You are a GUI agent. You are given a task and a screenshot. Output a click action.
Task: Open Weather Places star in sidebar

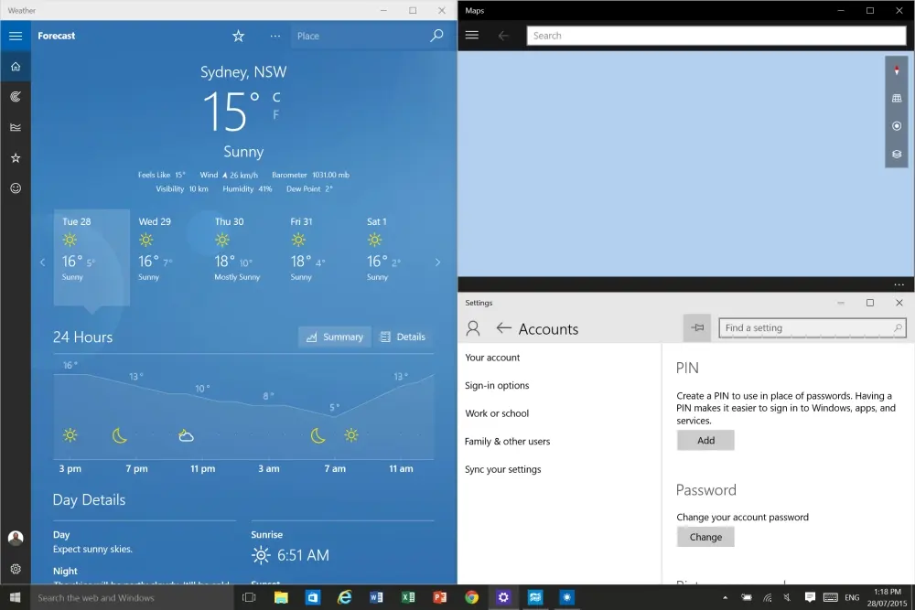[x=16, y=158]
